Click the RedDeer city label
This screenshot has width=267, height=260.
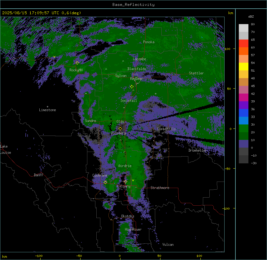point(137,78)
